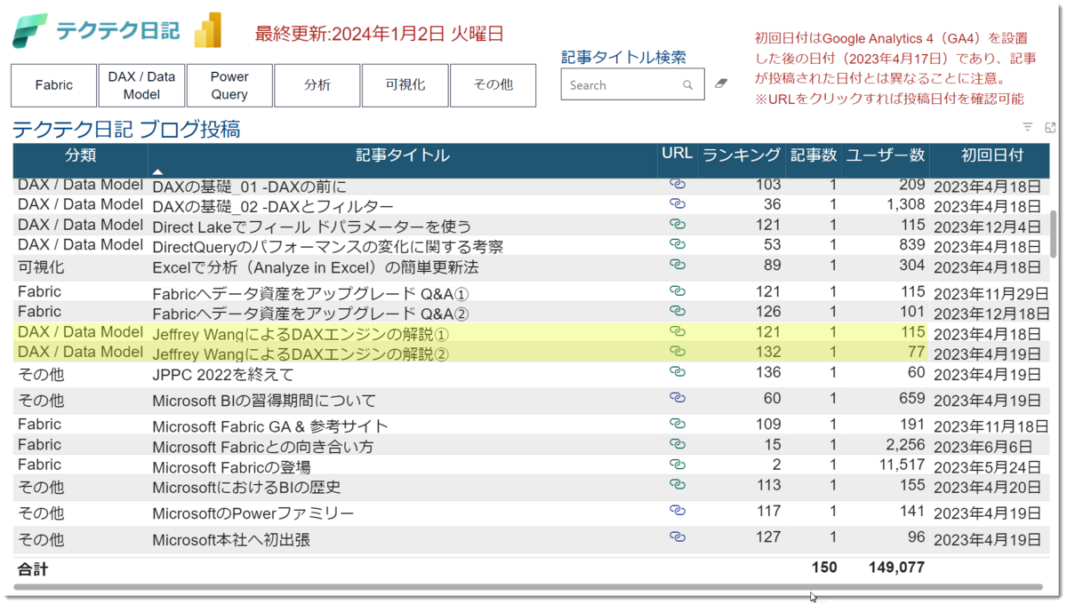1067x604 pixels.
Task: Sort by the URL column header
Action: 678,154
